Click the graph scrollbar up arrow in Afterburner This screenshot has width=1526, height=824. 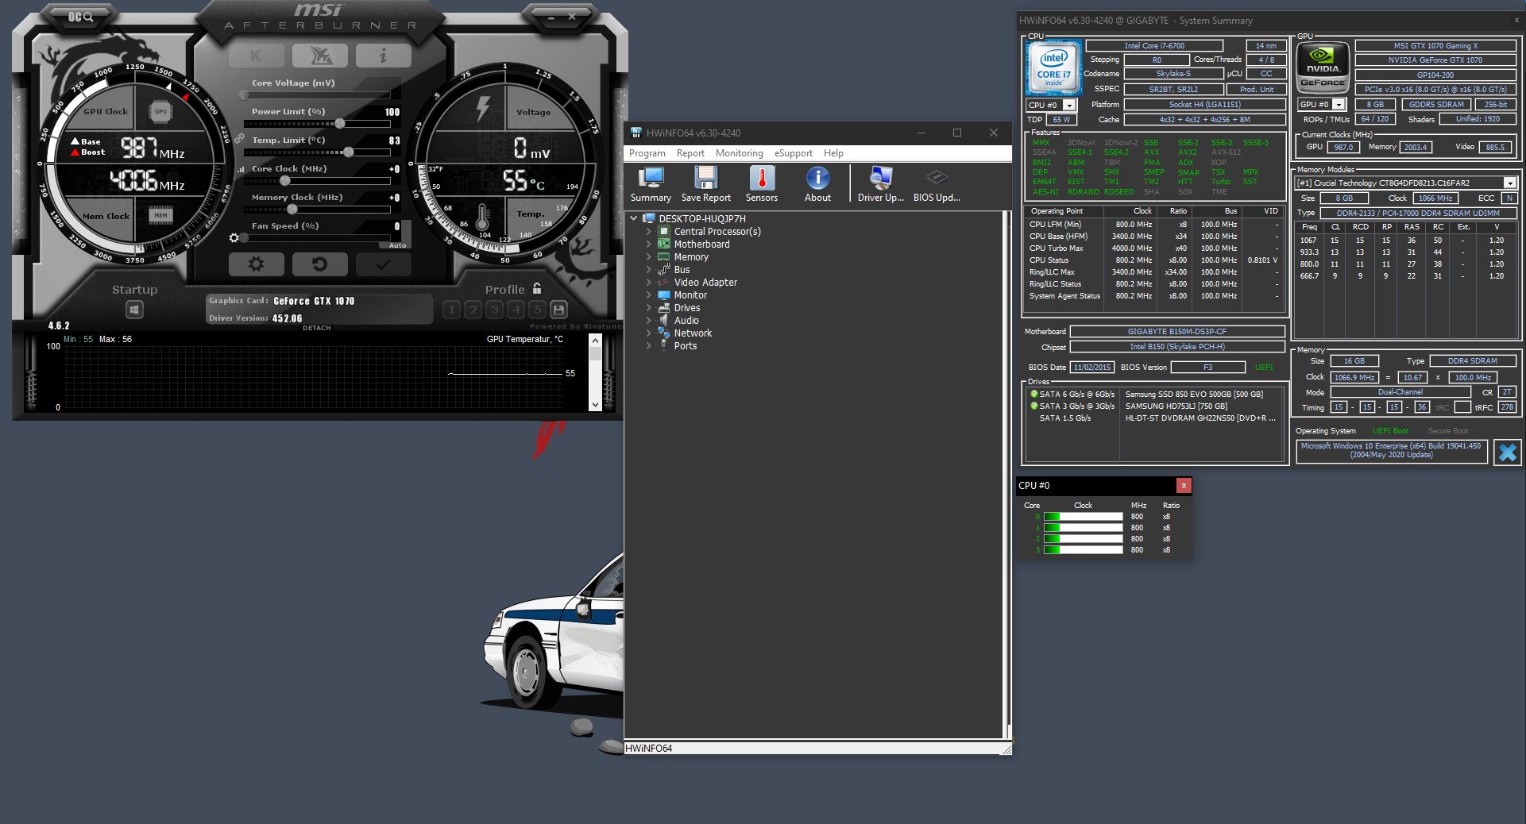595,341
